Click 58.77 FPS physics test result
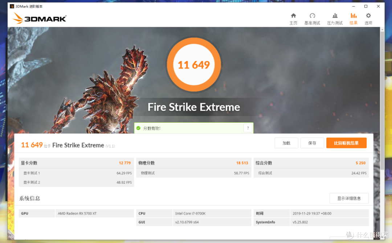The height and width of the screenshot is (243, 392). (241, 173)
